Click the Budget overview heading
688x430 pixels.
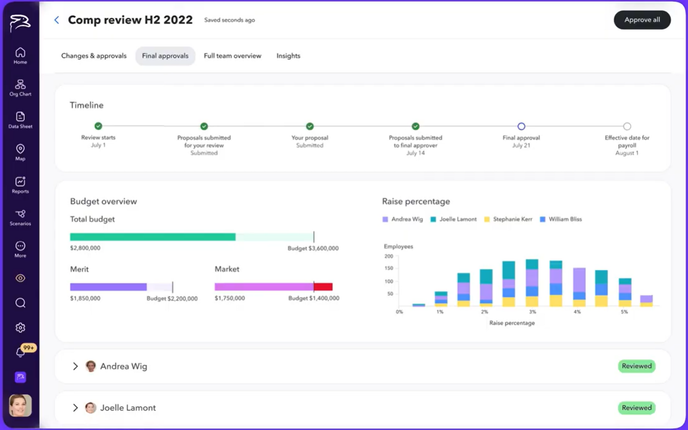click(x=104, y=201)
